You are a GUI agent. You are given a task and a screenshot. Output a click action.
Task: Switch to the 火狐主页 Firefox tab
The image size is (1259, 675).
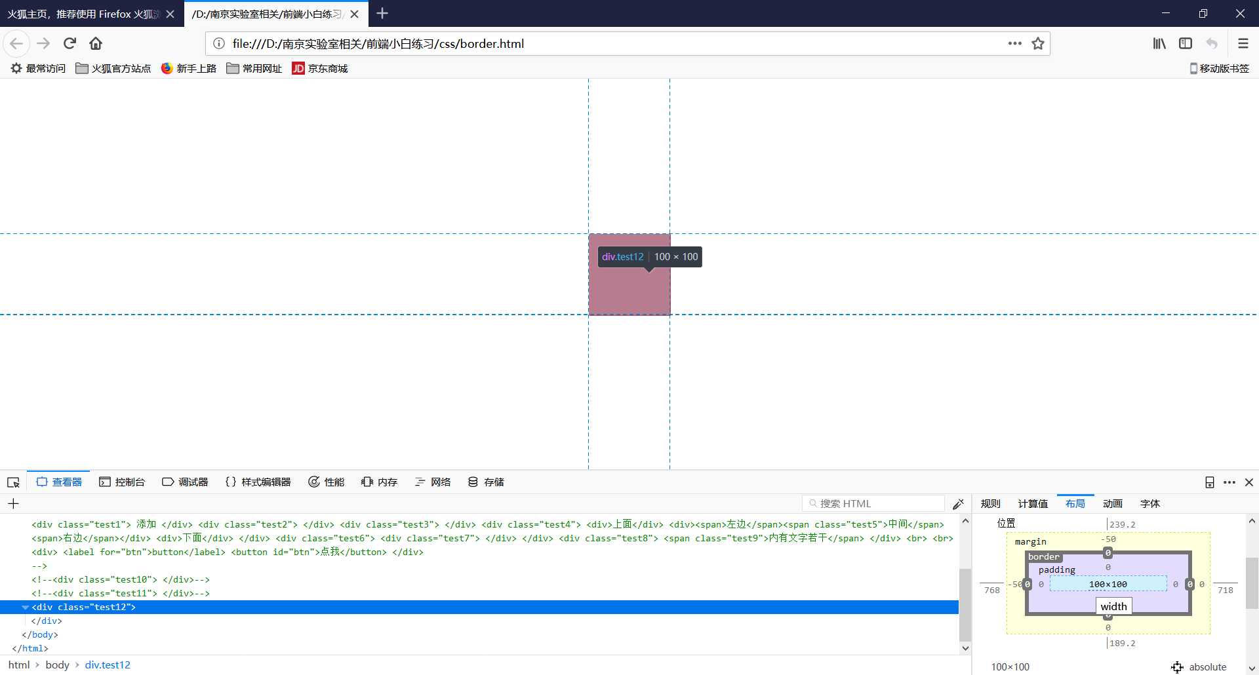83,14
